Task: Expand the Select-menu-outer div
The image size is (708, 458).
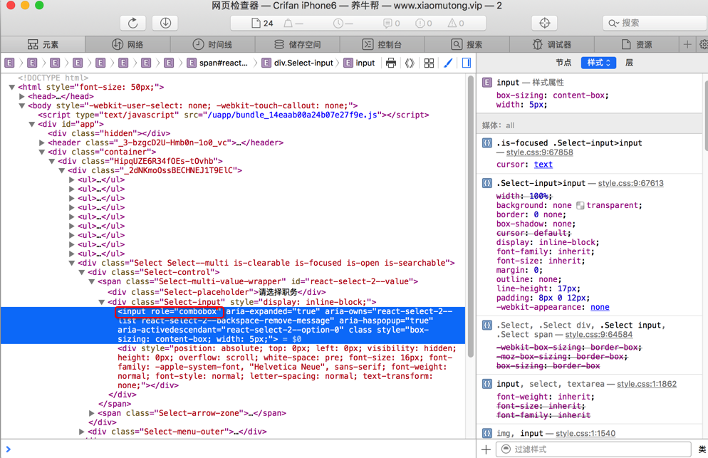Action: (81, 432)
